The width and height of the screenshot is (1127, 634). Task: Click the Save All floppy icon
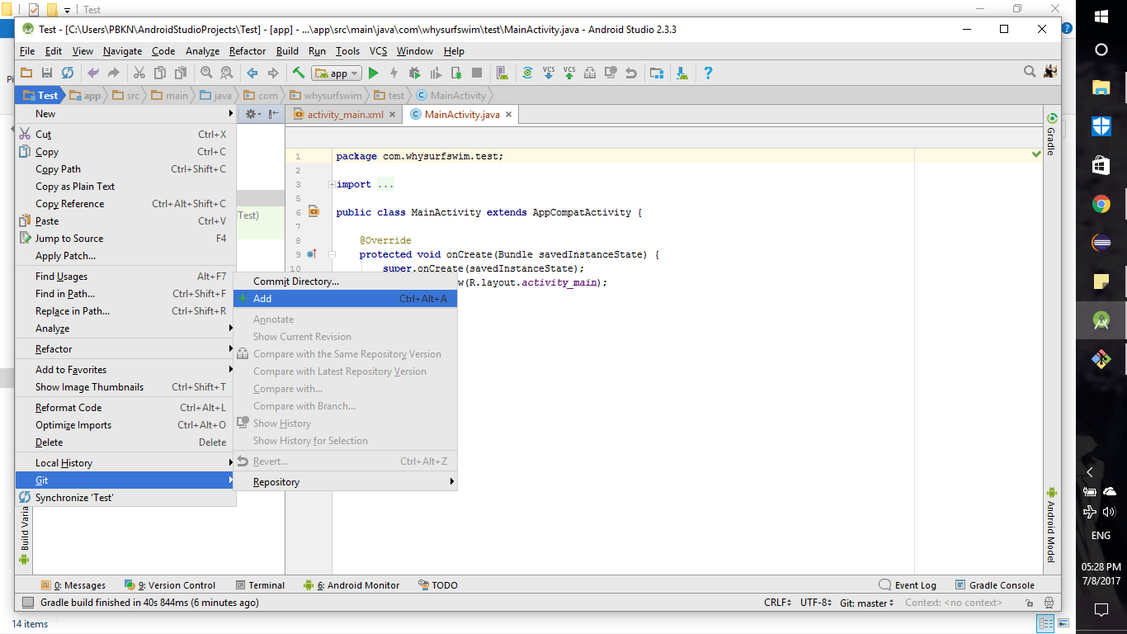[x=47, y=73]
